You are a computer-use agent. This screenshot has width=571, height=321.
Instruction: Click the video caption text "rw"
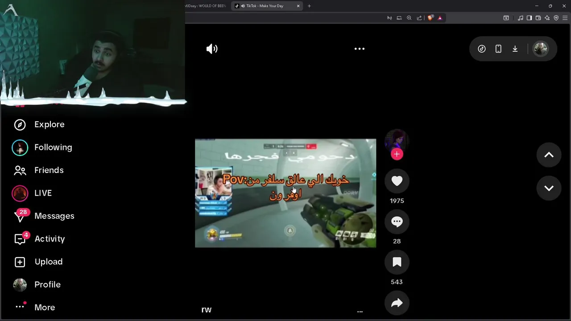206,310
